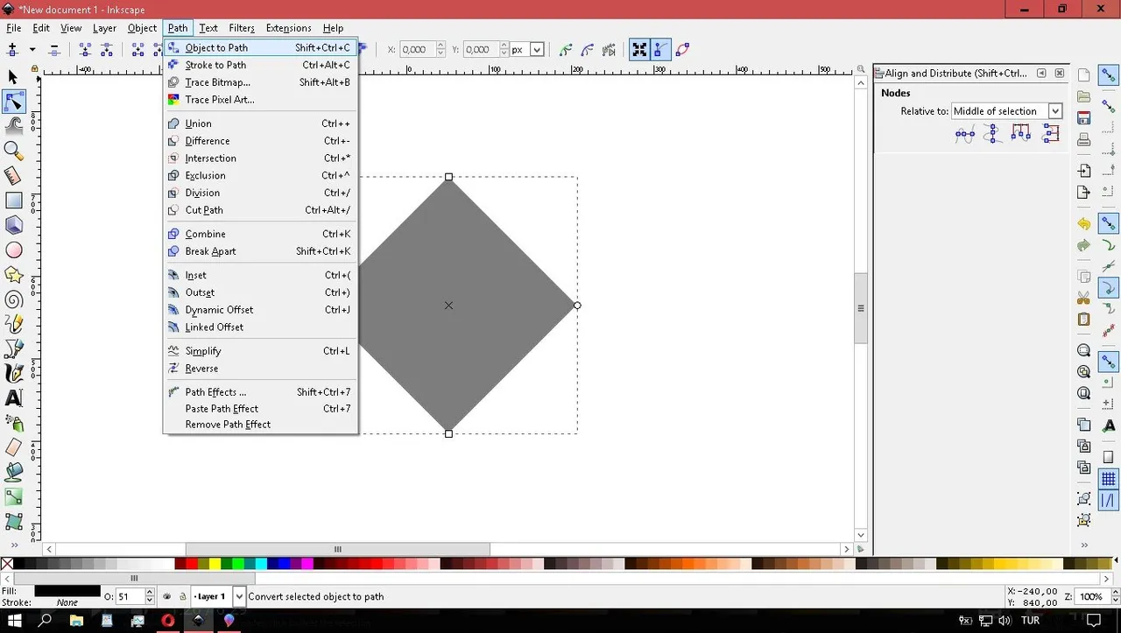Image resolution: width=1121 pixels, height=633 pixels.
Task: Open the Object menu
Action: point(142,28)
